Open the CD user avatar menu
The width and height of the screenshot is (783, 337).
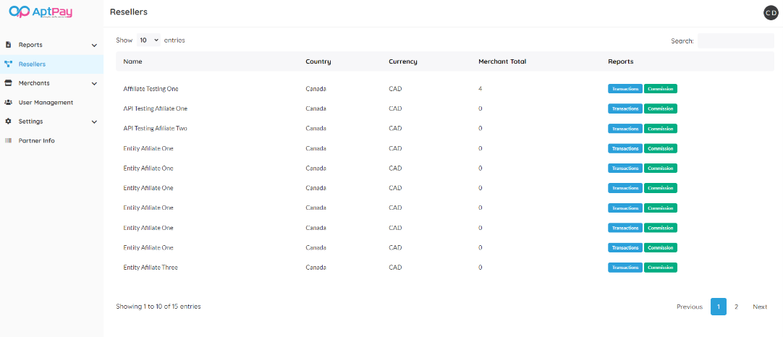coord(771,13)
